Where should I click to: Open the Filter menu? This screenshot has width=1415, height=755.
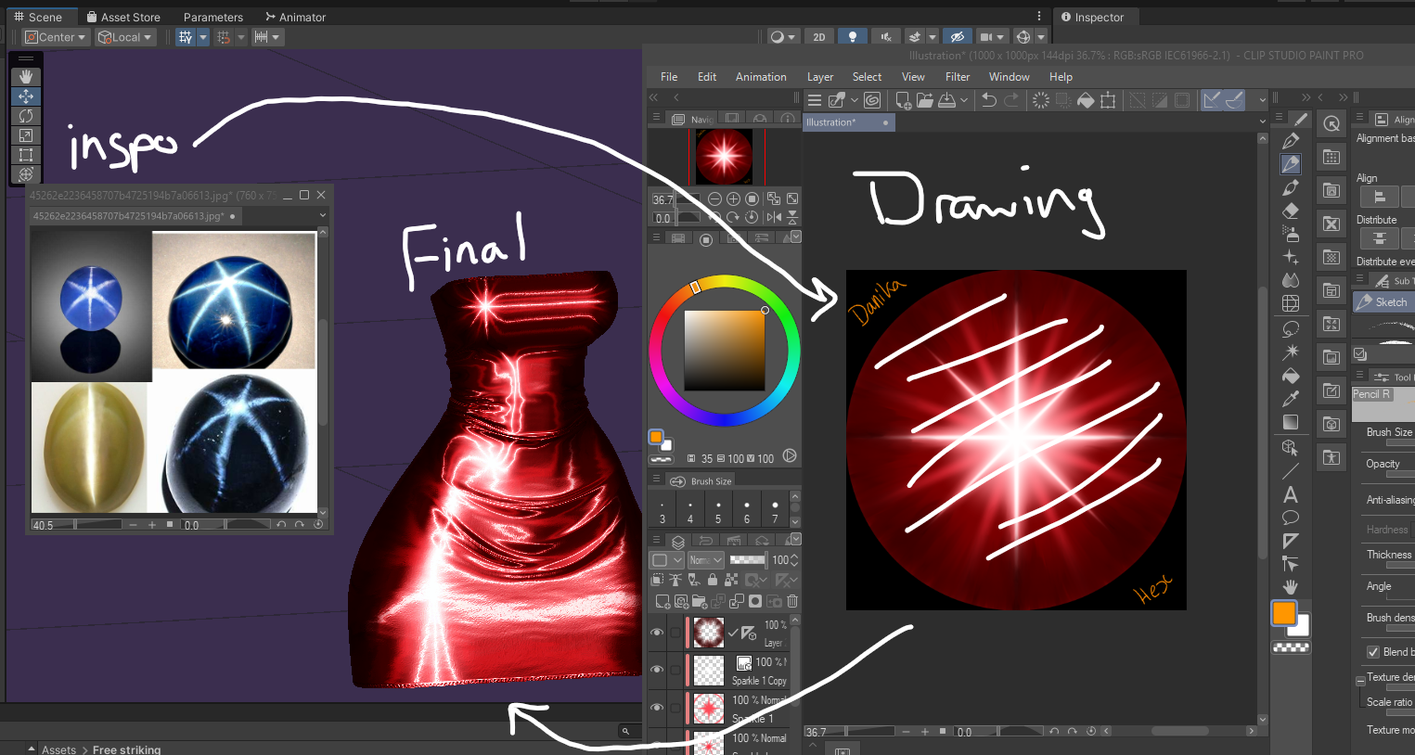tap(957, 77)
